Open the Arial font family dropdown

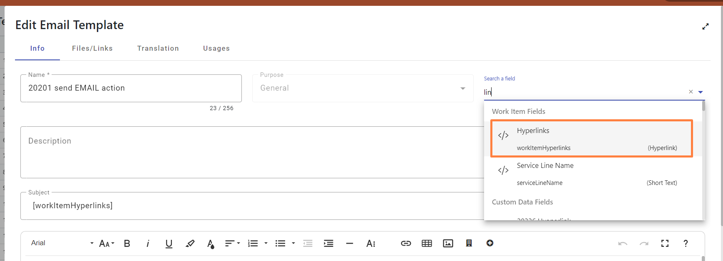click(x=62, y=243)
